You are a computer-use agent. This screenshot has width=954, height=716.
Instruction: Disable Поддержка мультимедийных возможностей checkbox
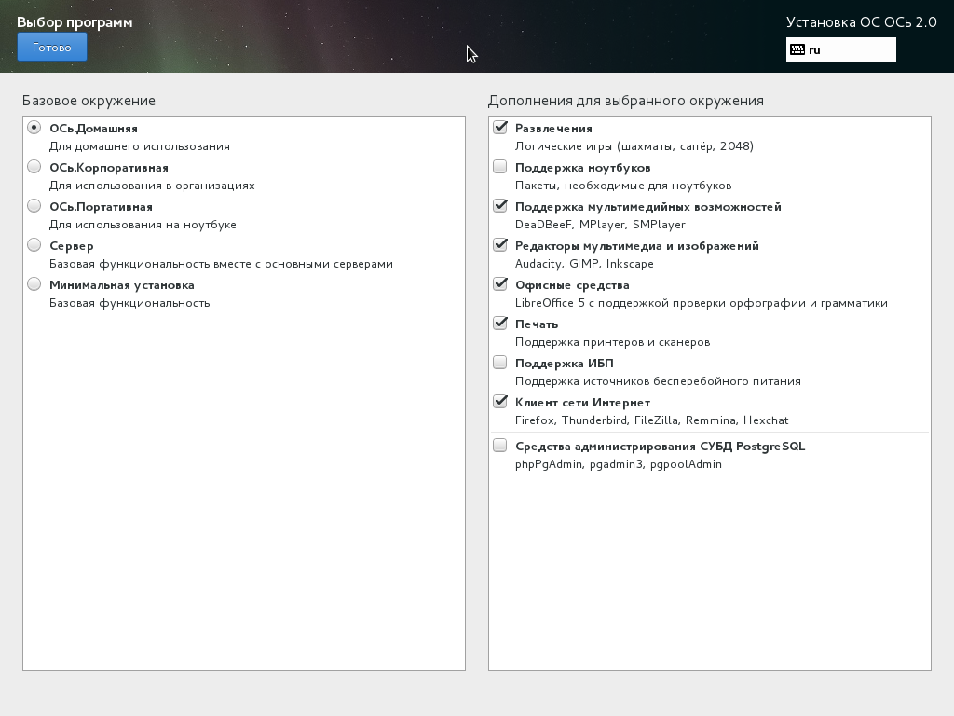(500, 206)
